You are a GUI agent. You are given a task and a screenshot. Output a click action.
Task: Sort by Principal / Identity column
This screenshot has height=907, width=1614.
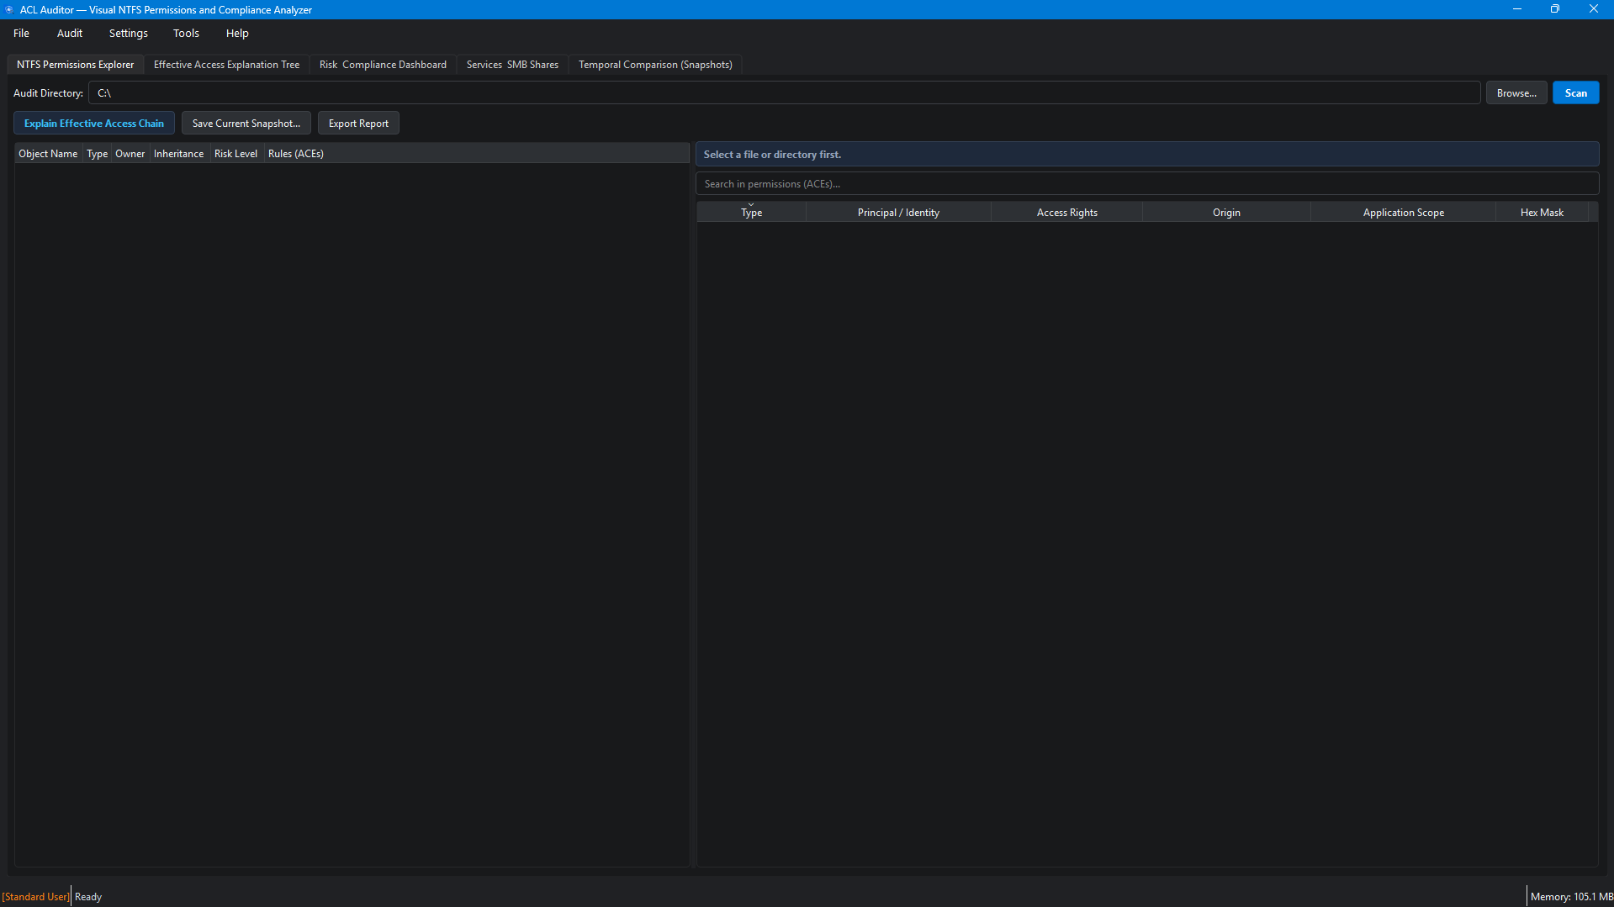tap(898, 213)
